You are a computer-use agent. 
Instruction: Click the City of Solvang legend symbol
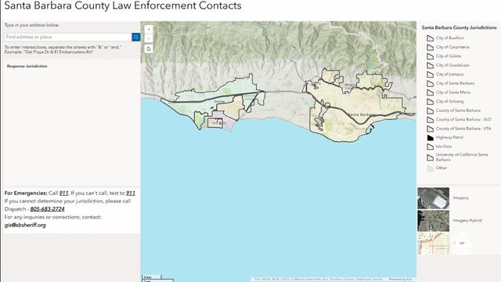[x=430, y=101]
